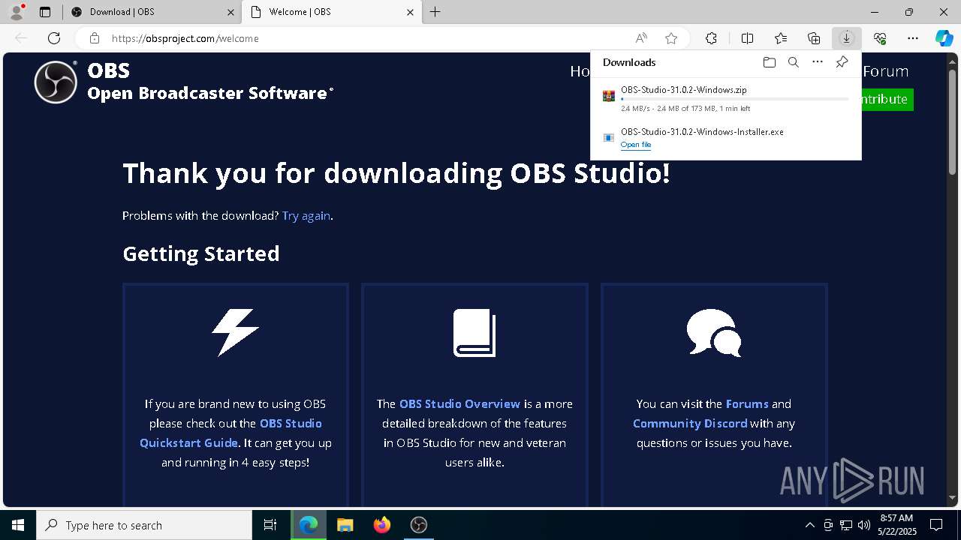
Task: Open File Explorer from the taskbar
Action: click(x=345, y=525)
